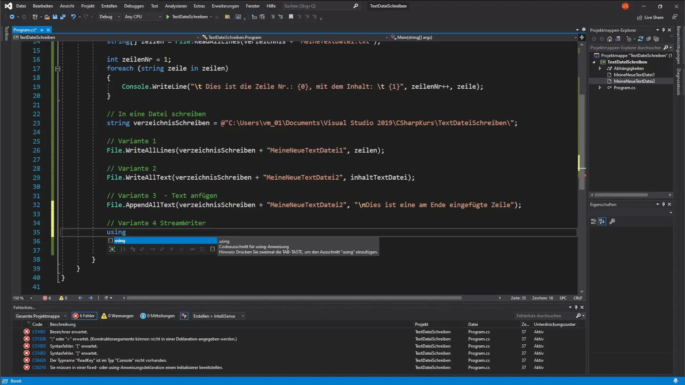The image size is (685, 385).
Task: Click the sync refresh icon in Projektmappen-Explorer
Action: 640,39
